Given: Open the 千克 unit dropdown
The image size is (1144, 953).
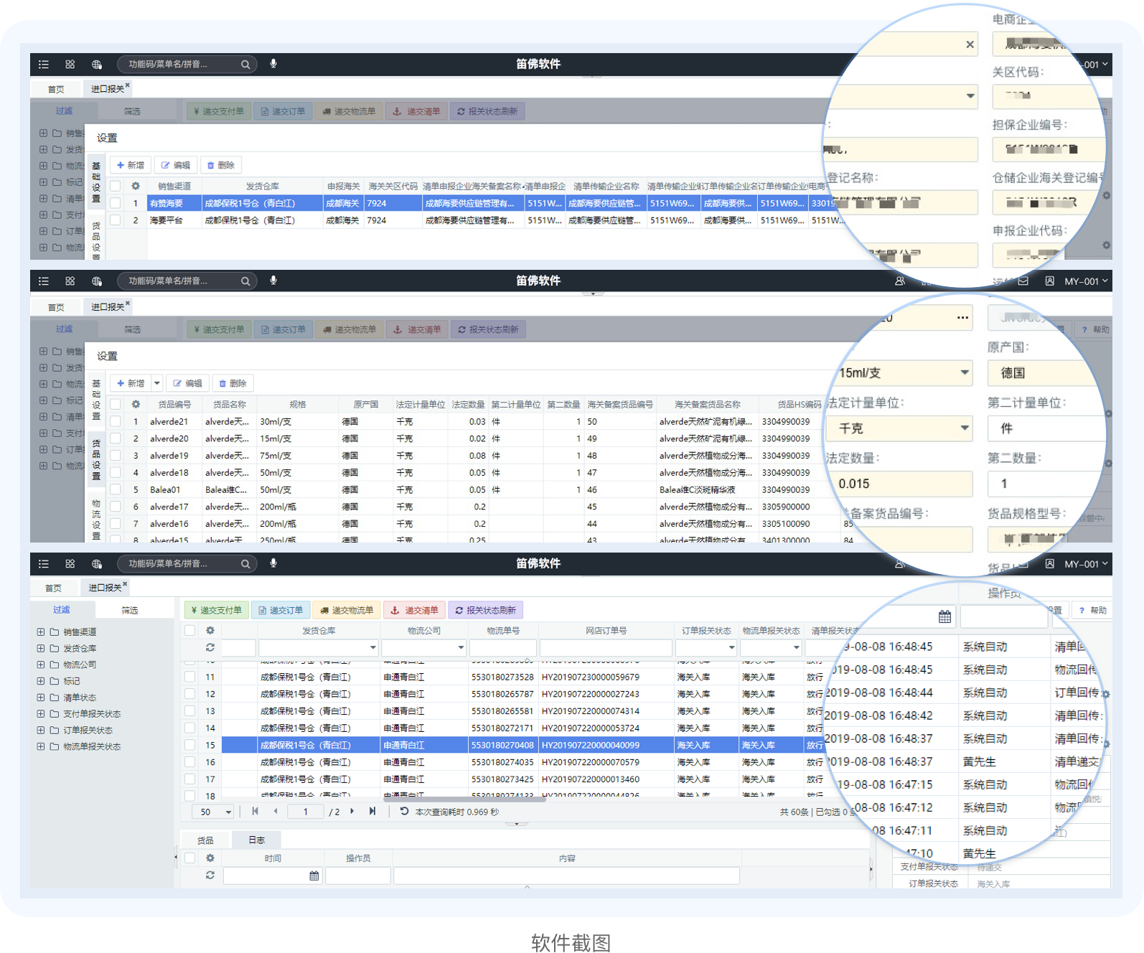Looking at the screenshot, I should coord(965,428).
